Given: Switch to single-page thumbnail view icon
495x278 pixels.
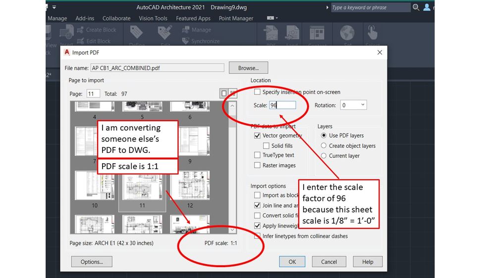Looking at the screenshot, I should coord(224,93).
